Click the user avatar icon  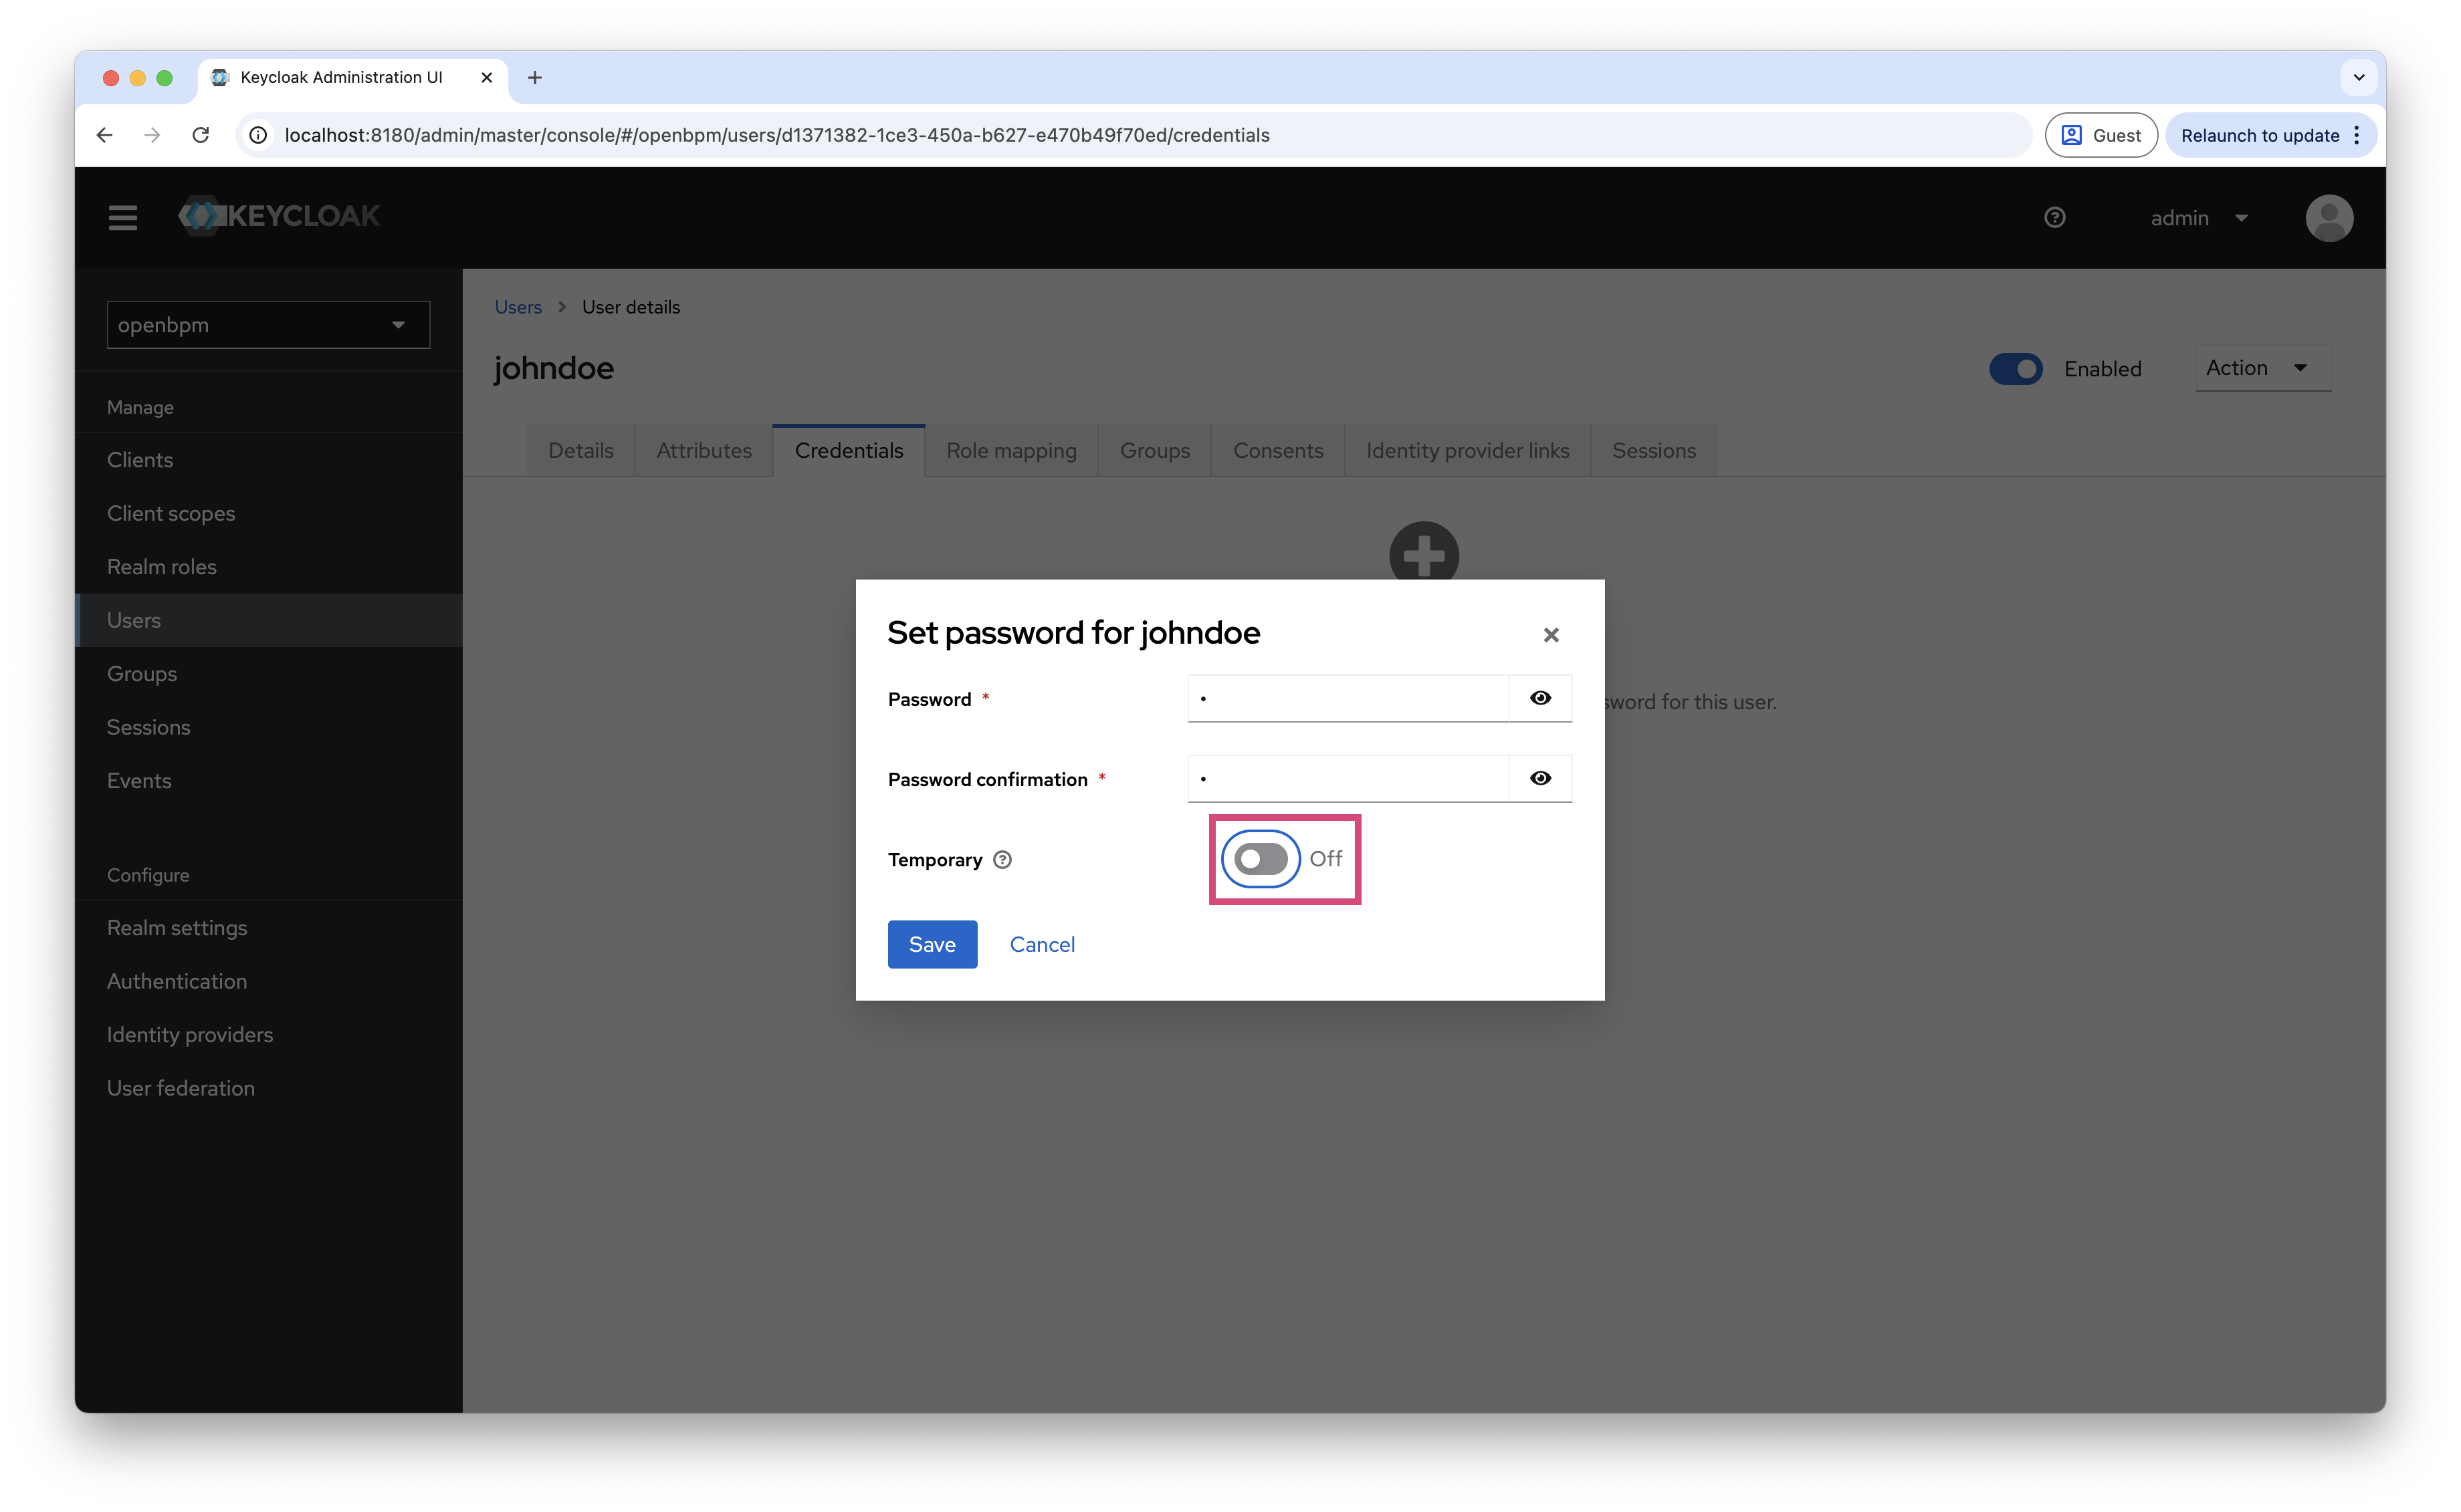click(2329, 218)
